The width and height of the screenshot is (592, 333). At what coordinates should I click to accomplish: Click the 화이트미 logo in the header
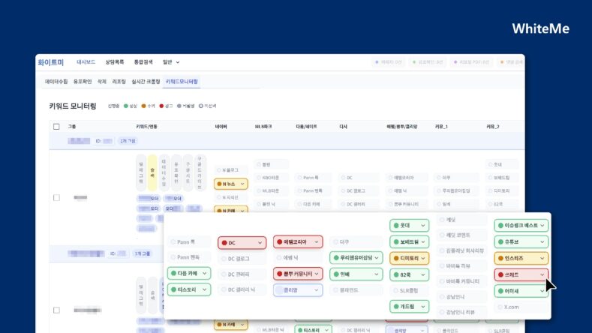[51, 62]
